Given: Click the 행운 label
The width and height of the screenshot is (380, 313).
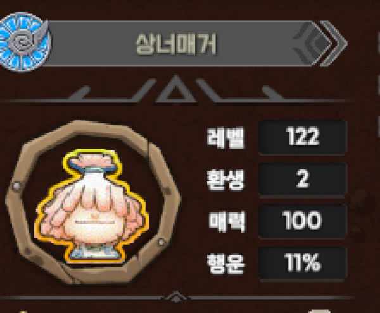Looking at the screenshot, I should point(226,264).
